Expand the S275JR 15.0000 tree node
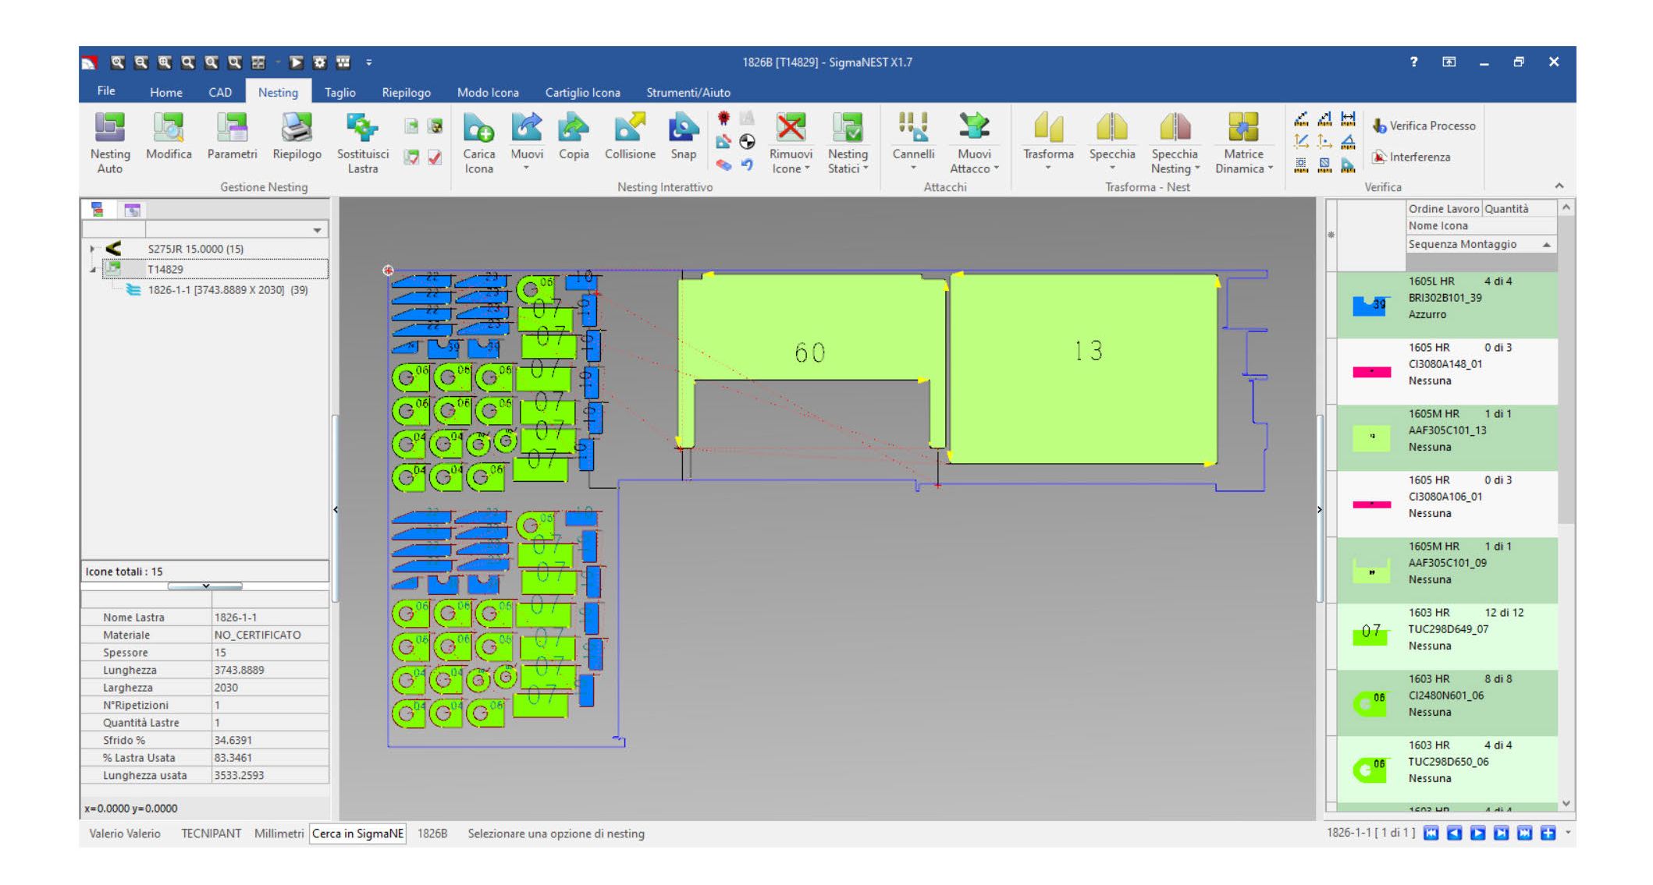Viewport: 1653px width, 885px height. click(x=93, y=249)
